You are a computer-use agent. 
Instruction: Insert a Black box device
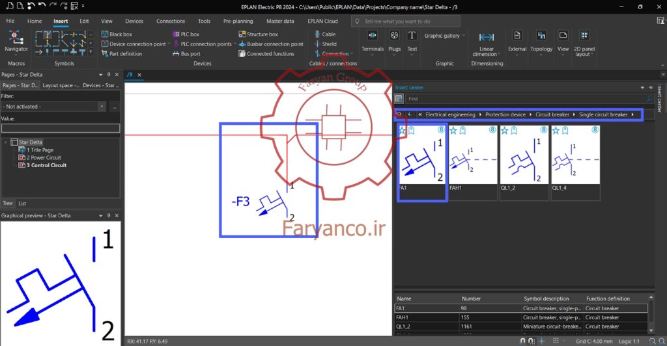117,34
